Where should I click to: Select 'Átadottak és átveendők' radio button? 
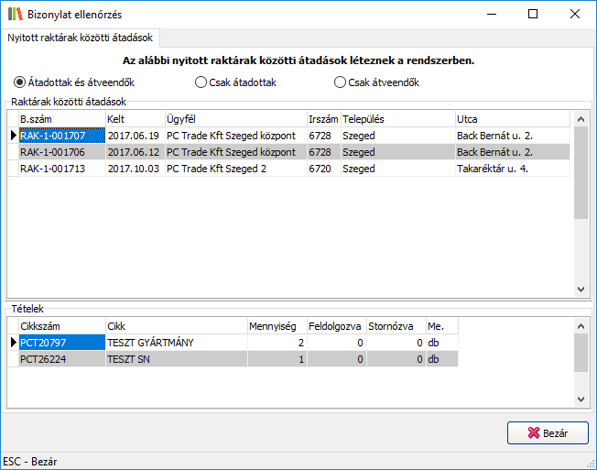point(20,82)
